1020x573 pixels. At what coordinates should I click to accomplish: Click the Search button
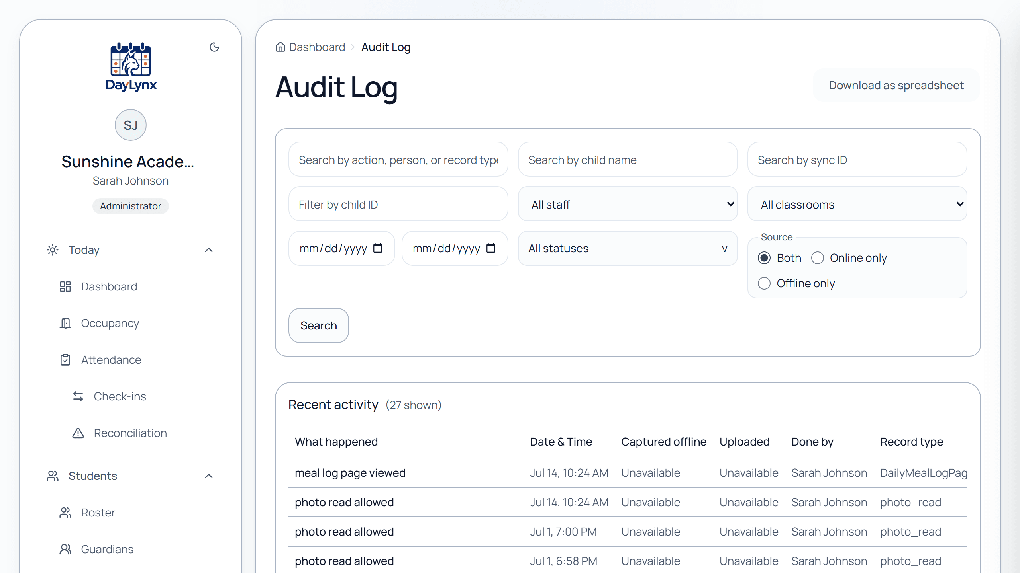point(319,325)
